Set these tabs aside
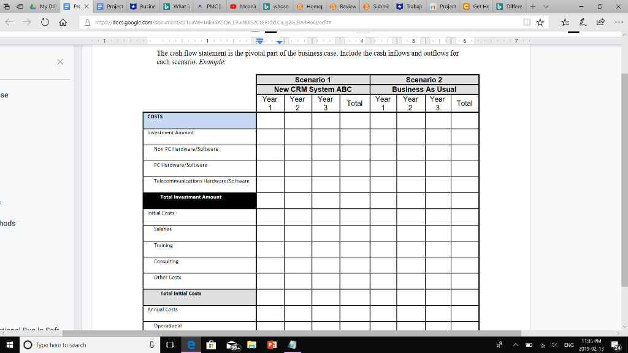628x353 pixels. coord(19,6)
